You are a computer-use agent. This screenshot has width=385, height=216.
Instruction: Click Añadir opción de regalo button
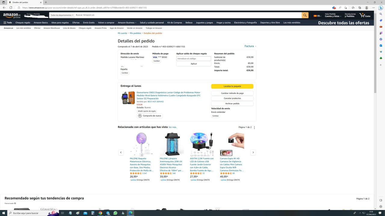147,111
